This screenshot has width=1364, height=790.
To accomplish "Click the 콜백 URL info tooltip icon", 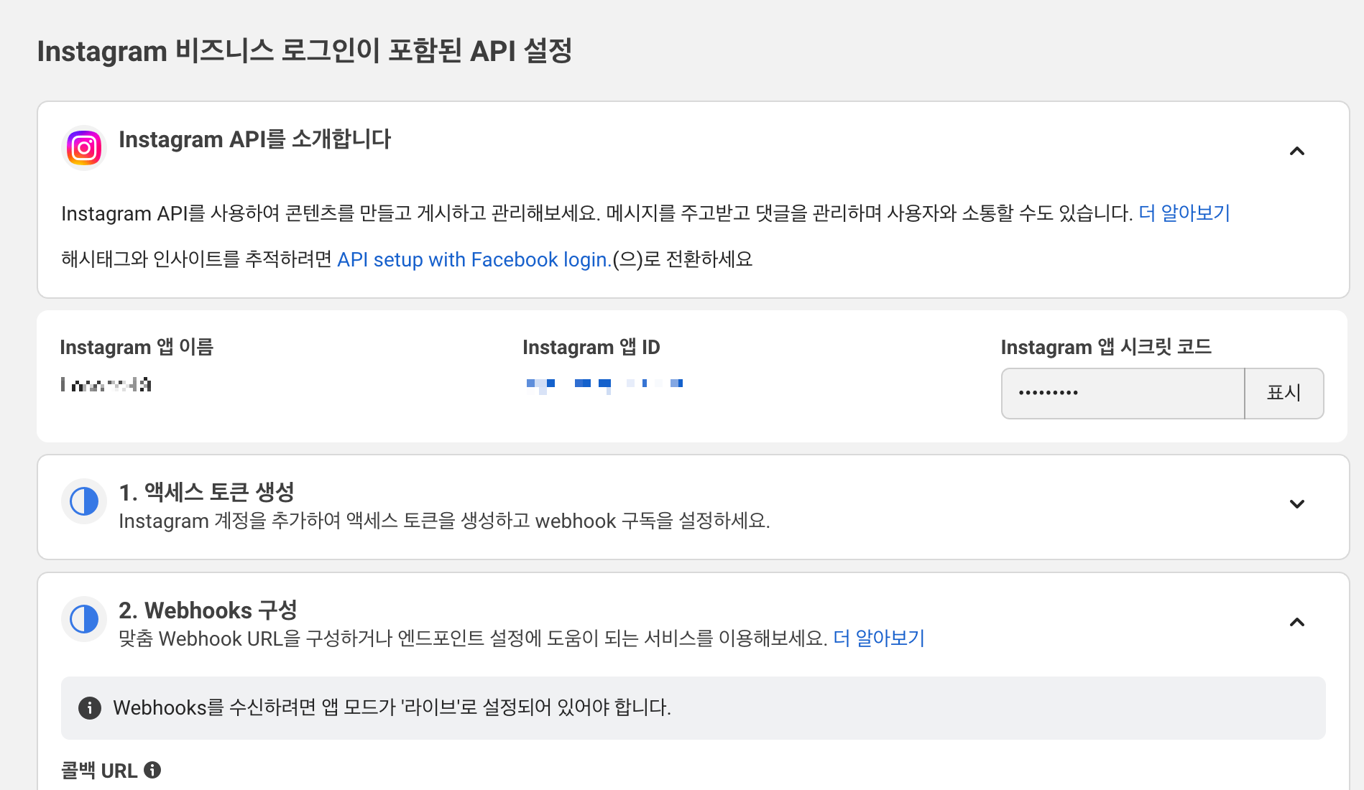I will coord(152,770).
